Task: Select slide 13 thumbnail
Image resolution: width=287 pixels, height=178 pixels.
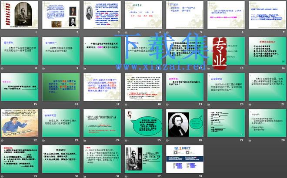Action: tap(226, 51)
